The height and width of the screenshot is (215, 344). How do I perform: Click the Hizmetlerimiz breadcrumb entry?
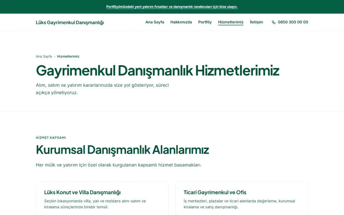coord(68,56)
